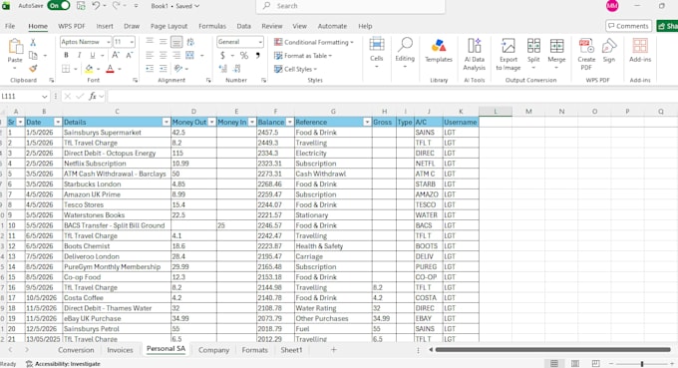
Task: Open the Reference column filter dropdown
Action: pyautogui.click(x=367, y=122)
